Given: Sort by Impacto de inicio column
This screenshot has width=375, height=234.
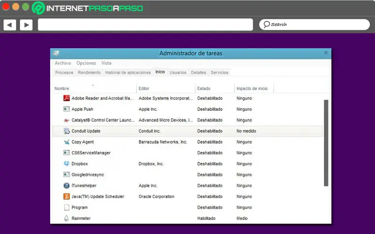Looking at the screenshot, I should click(x=252, y=88).
